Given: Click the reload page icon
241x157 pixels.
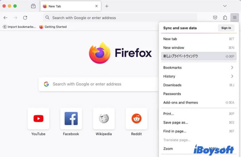Looking at the screenshot, I should (25, 18).
